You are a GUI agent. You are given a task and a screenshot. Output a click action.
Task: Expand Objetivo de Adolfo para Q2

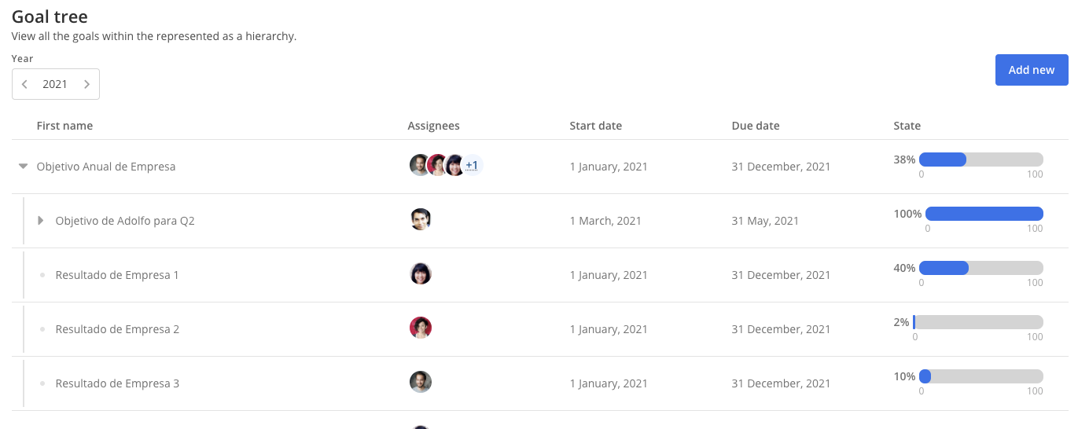coord(41,221)
